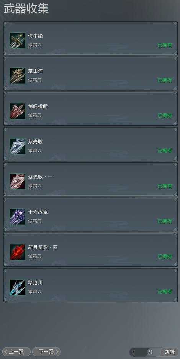
Task: Open the 新月留影·四 glowing red icon
Action: [18, 252]
